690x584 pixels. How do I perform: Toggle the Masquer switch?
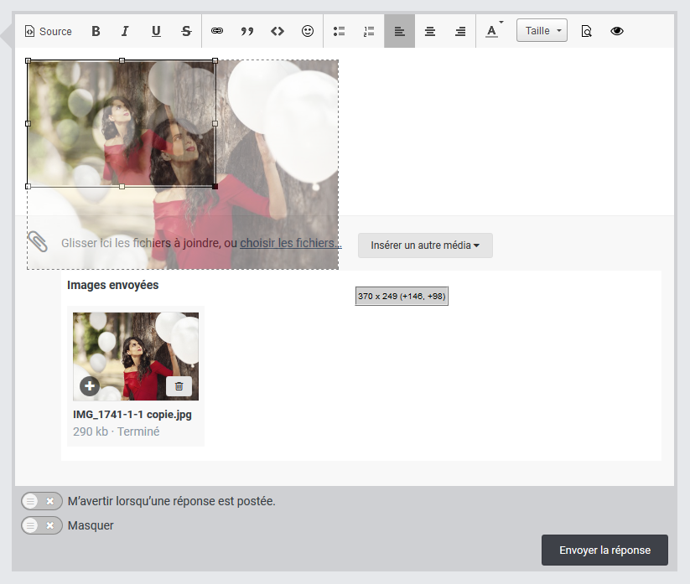(x=42, y=525)
